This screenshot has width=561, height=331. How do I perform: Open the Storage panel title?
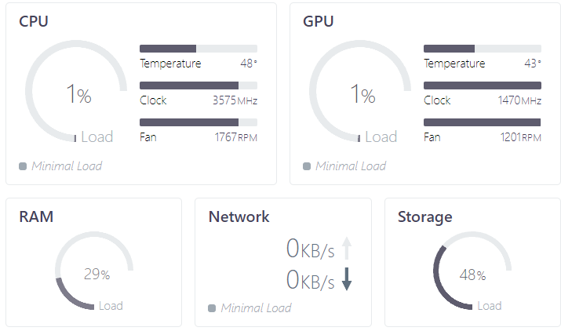[x=424, y=217]
